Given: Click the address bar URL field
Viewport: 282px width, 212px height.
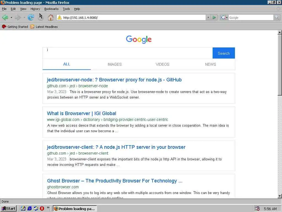Looking at the screenshot, I should point(134,17).
